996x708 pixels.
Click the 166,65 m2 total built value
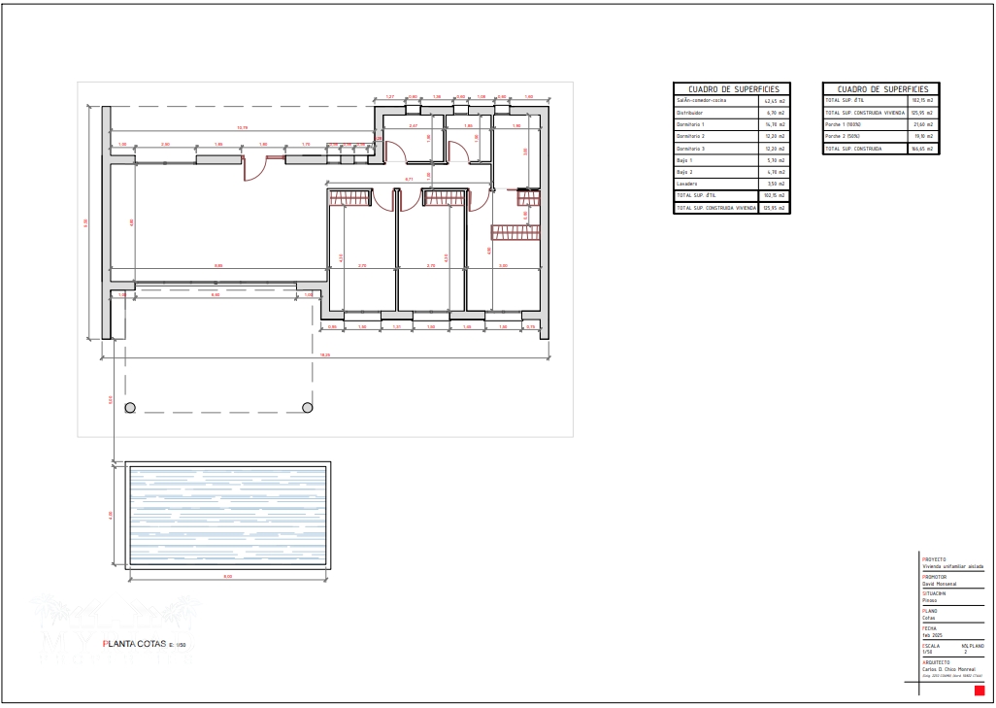point(921,149)
